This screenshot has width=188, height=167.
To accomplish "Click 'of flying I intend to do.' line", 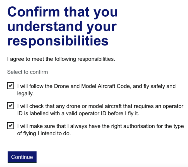I will pos(44,133).
